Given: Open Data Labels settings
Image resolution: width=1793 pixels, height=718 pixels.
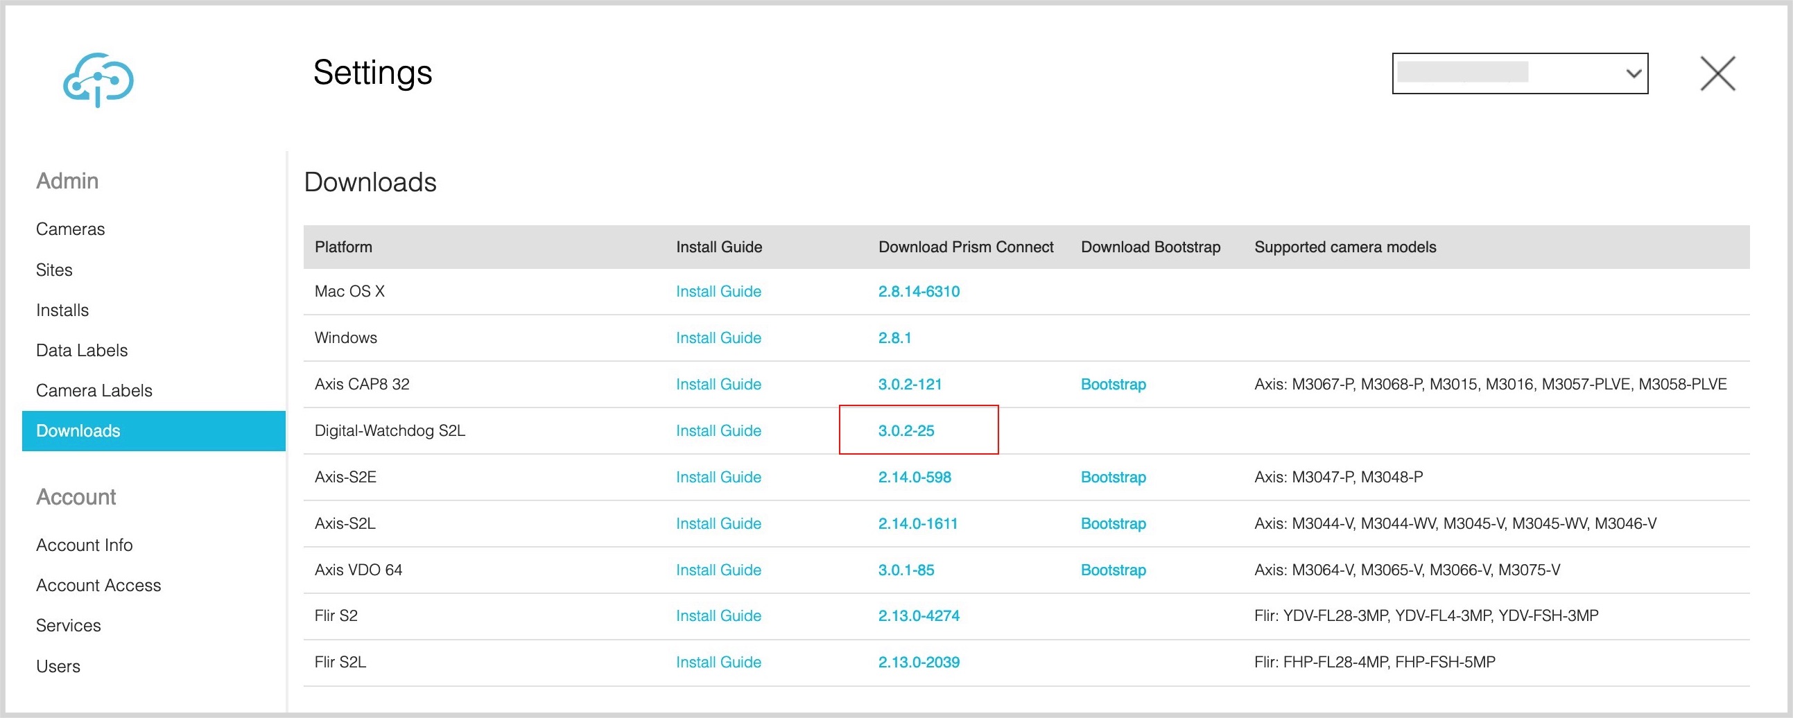Looking at the screenshot, I should 82,351.
